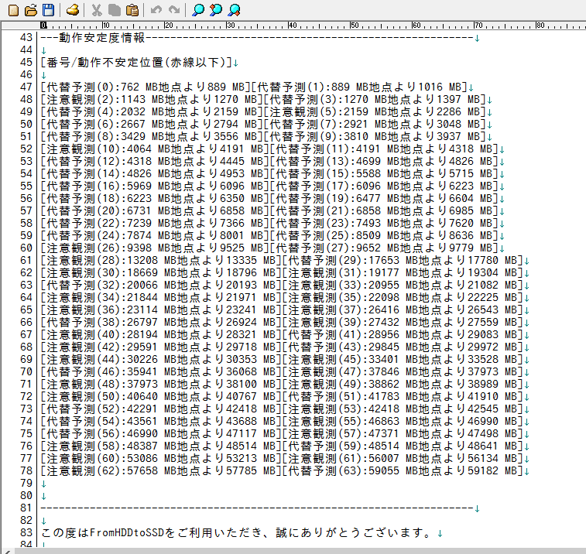Save the document with the floppy disk icon
This screenshot has width=586, height=554.
point(49,10)
